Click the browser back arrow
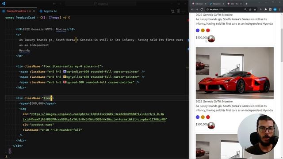The image size is (283, 159). tap(192, 9)
